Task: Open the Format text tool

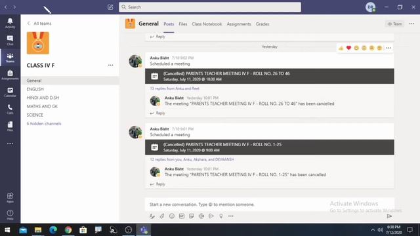Action: [x=152, y=216]
